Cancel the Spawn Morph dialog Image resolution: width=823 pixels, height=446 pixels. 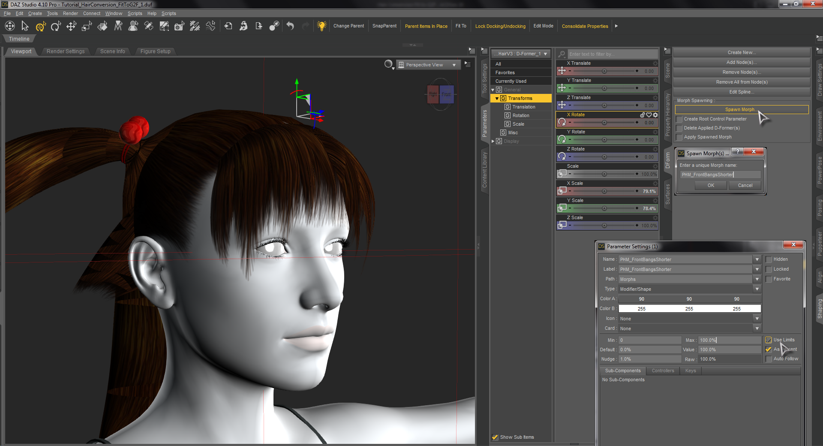[745, 186]
